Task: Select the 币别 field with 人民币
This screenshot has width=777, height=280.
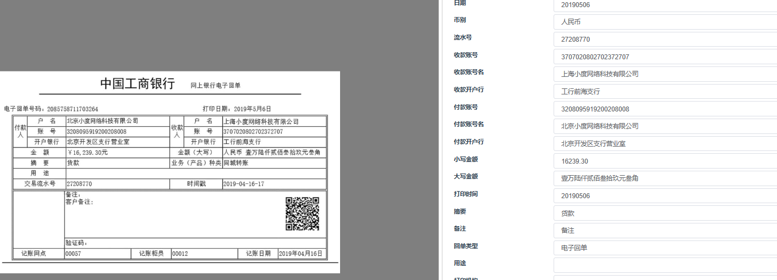Action: click(665, 22)
